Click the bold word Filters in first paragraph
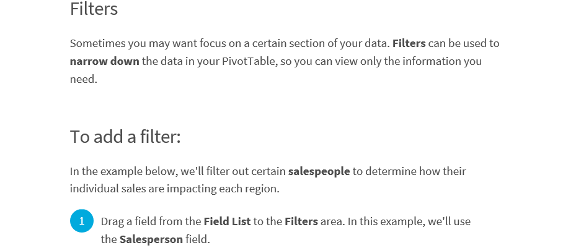This screenshot has height=248, width=563. [409, 43]
